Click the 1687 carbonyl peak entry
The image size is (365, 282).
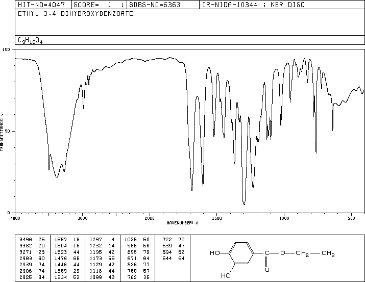61,240
